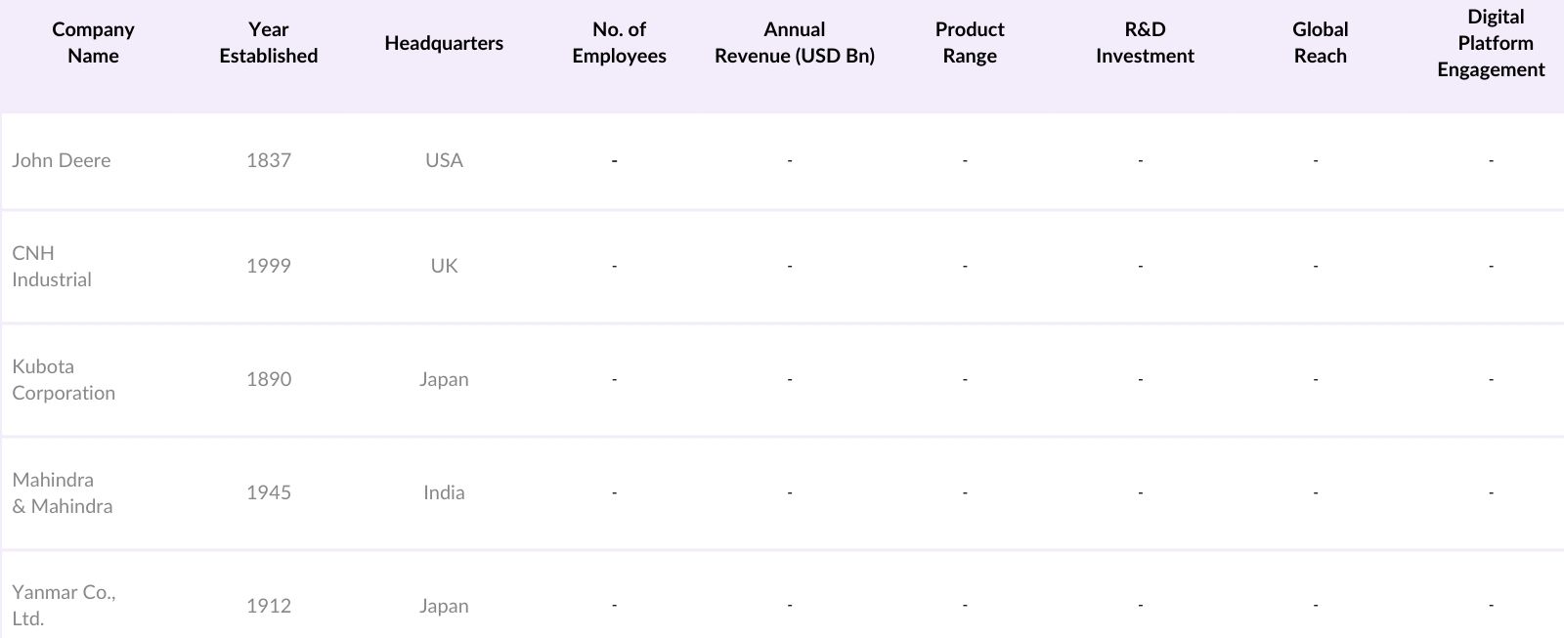Select the 1945 year established cell
Viewport: 1564px width, 638px height.
point(269,492)
